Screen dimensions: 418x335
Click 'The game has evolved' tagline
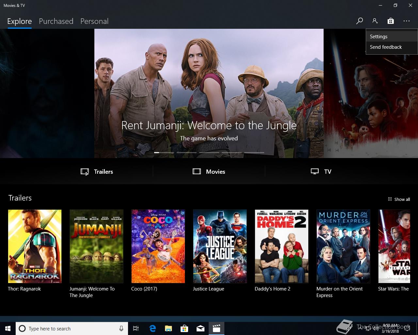pyautogui.click(x=209, y=138)
